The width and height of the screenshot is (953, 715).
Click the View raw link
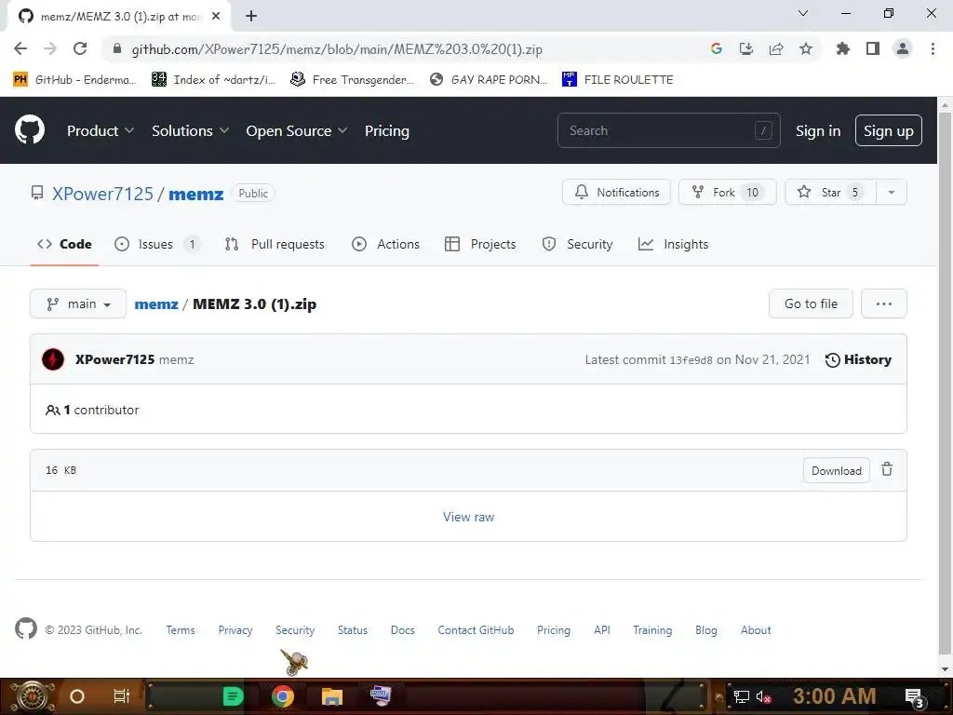tap(469, 517)
